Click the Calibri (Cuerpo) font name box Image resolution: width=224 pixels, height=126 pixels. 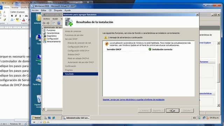pos(19,12)
